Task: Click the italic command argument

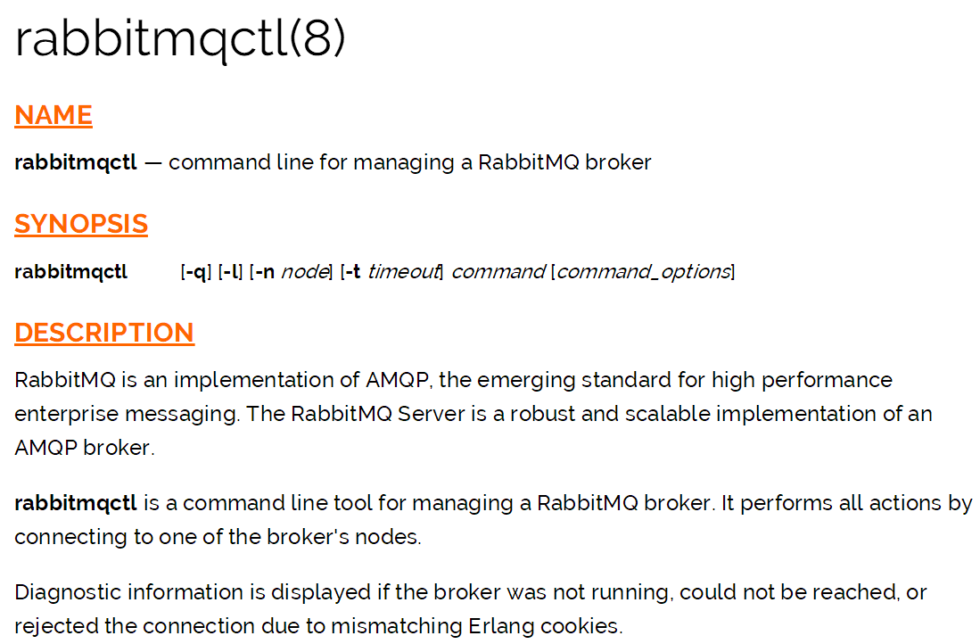Action: coord(498,272)
